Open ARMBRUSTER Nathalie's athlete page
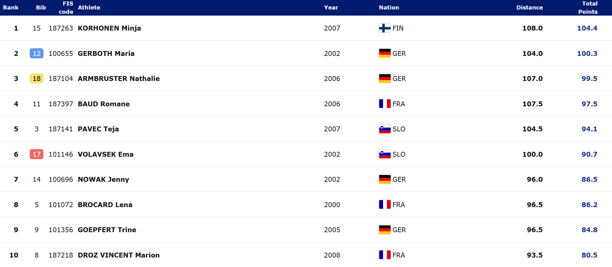This screenshot has width=612, height=267. [x=119, y=79]
